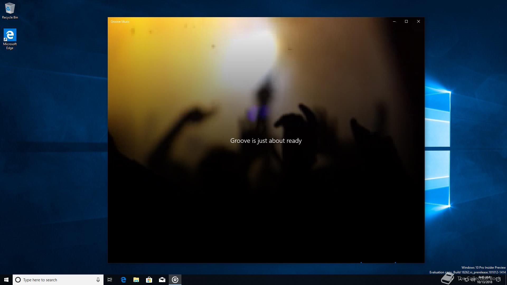Maximize the Groove Music window

pos(406,21)
